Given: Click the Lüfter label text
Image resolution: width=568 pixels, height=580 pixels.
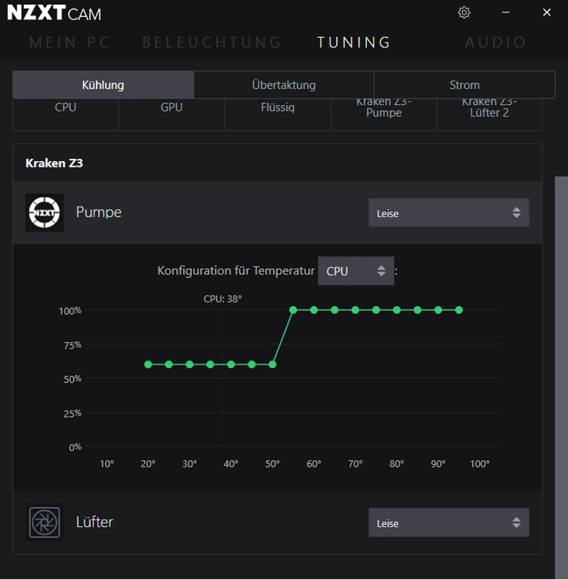Looking at the screenshot, I should click(94, 522).
